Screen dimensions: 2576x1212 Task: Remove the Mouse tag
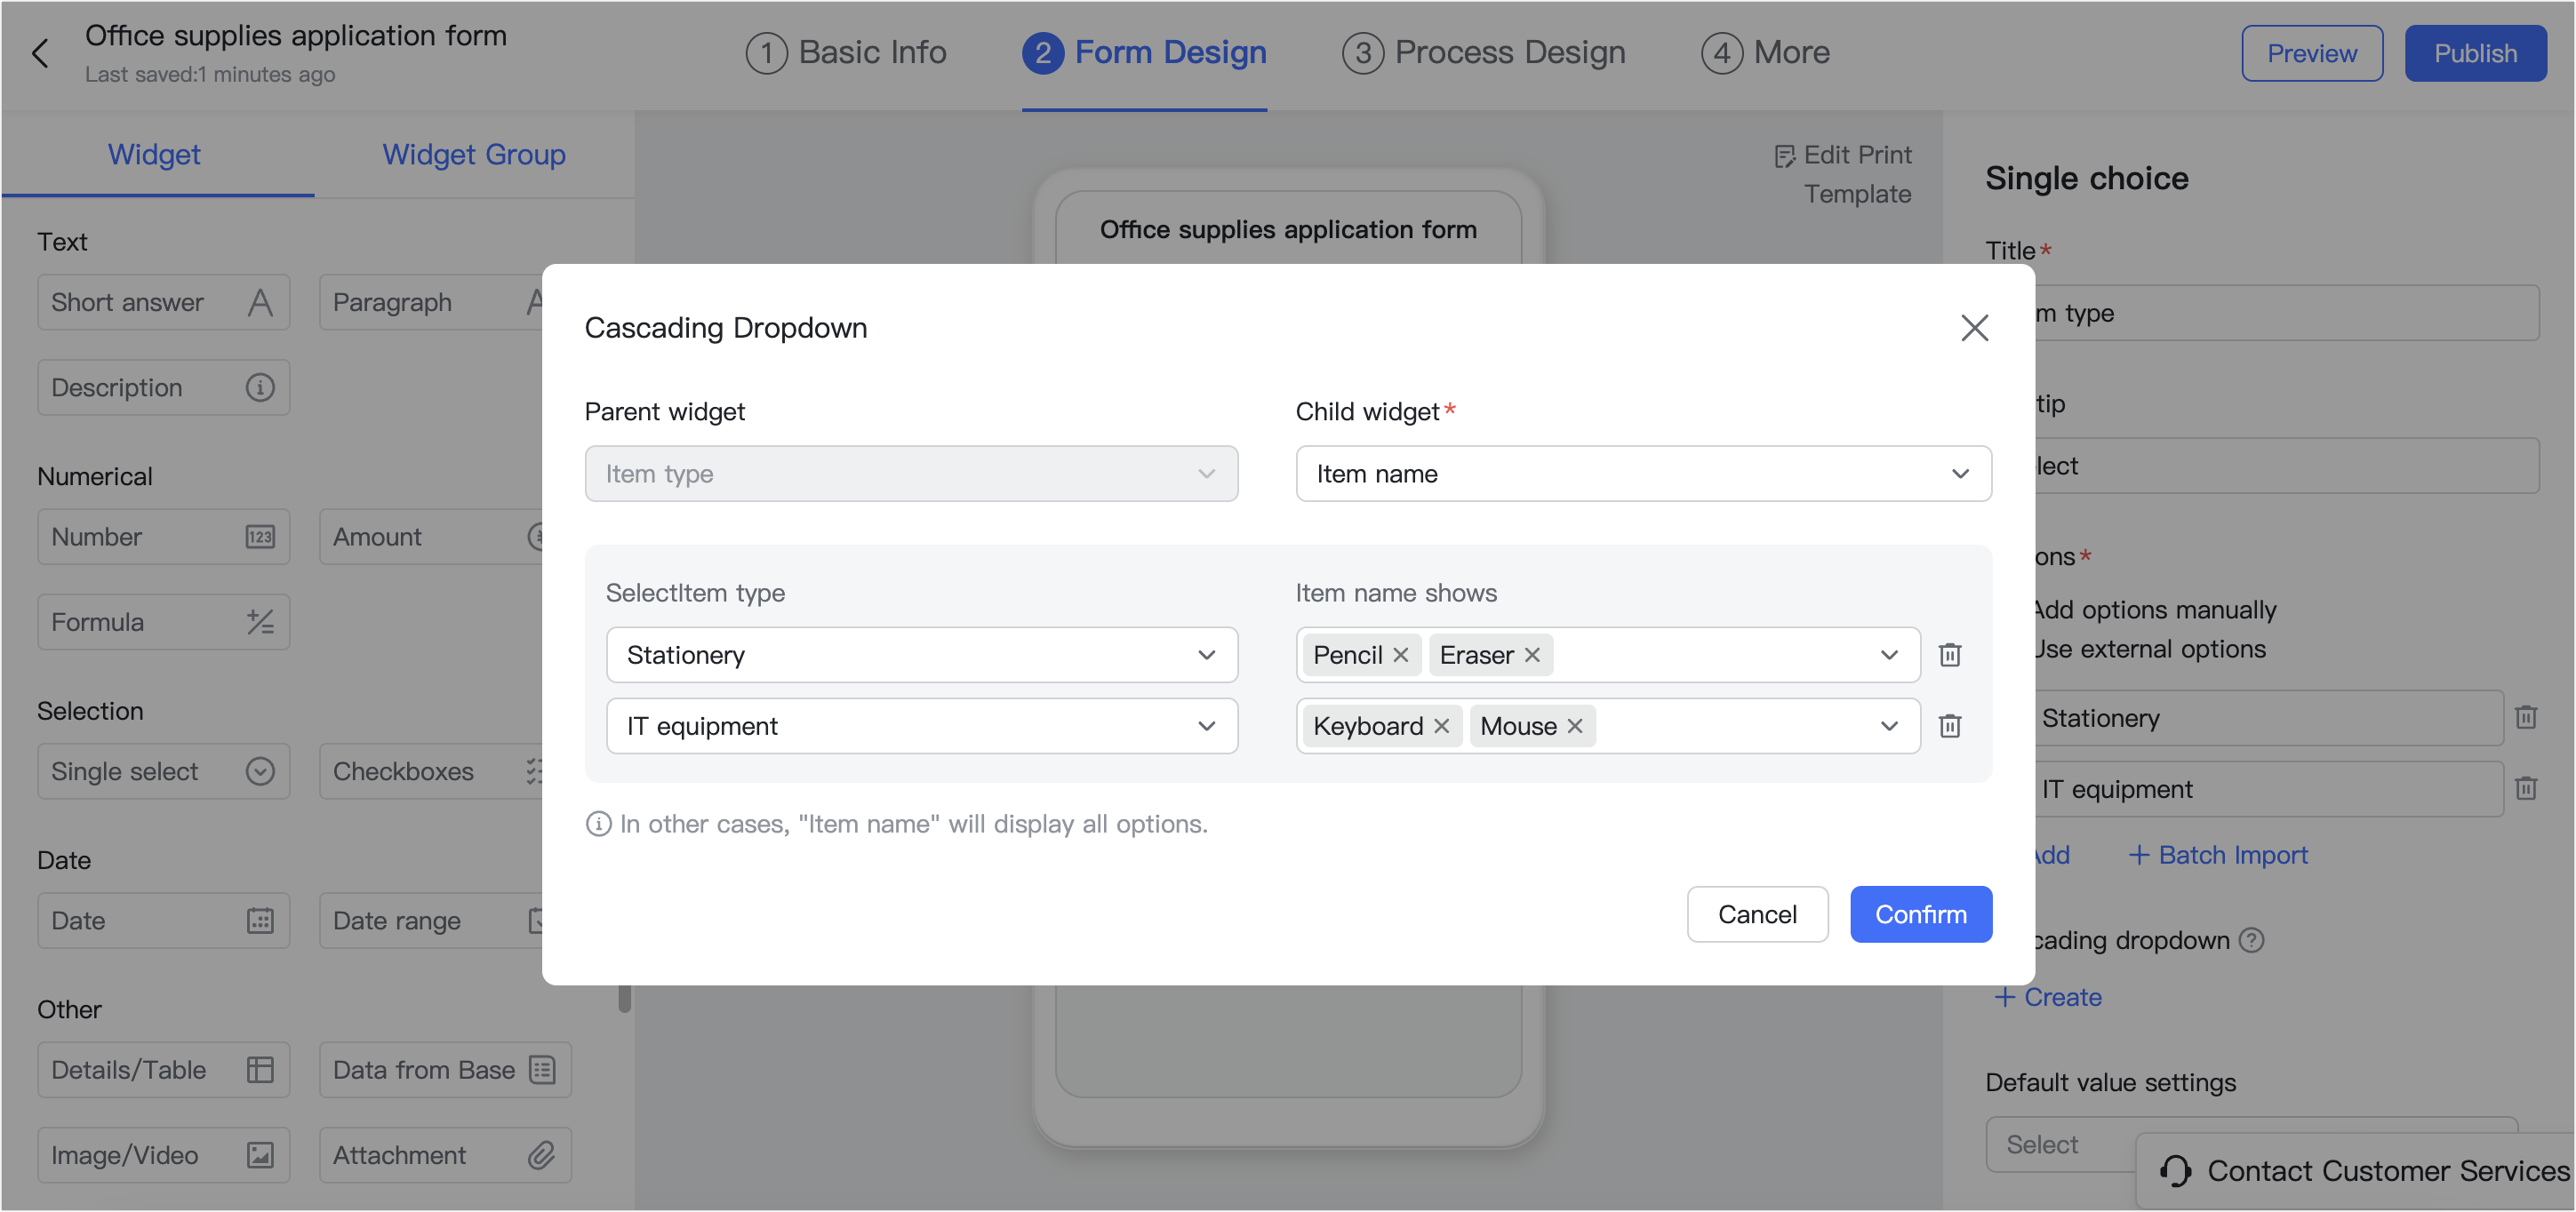(1574, 726)
